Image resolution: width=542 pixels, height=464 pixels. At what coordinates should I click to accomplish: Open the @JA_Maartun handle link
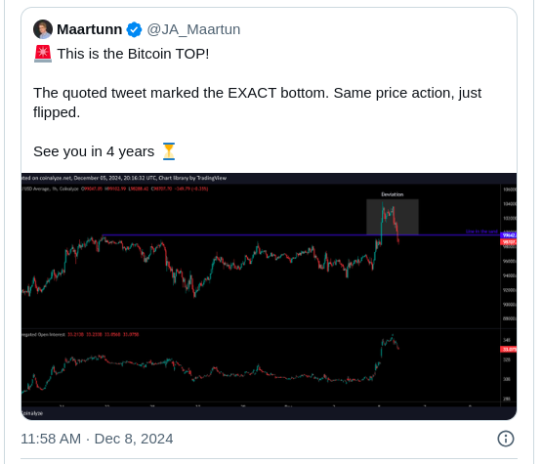(x=193, y=29)
